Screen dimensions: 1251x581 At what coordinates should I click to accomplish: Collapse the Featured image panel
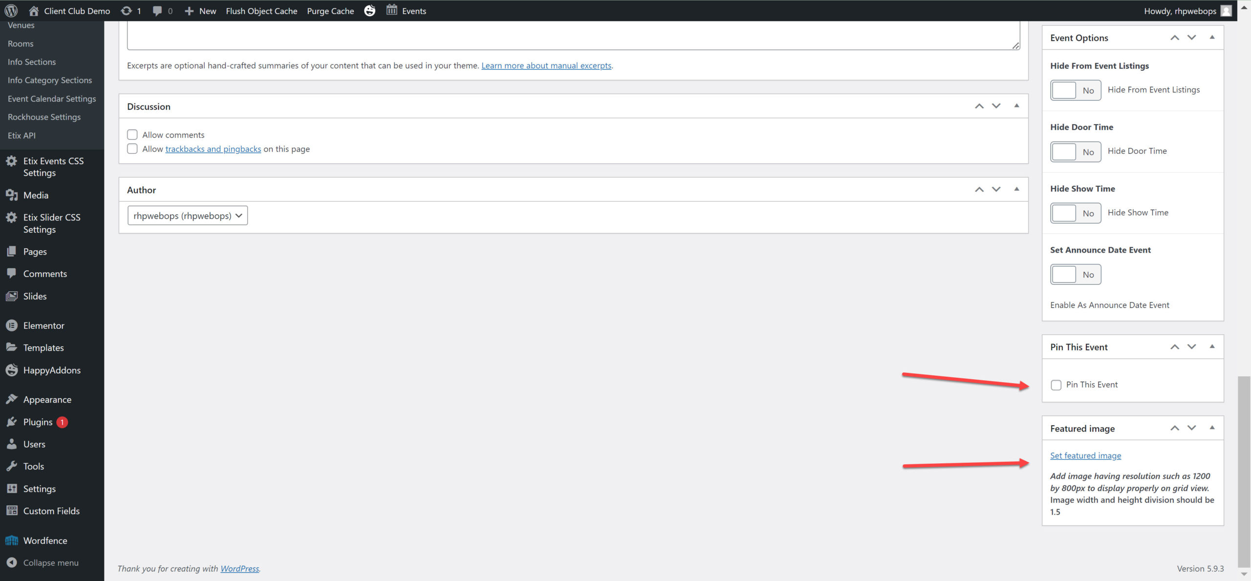(1212, 428)
